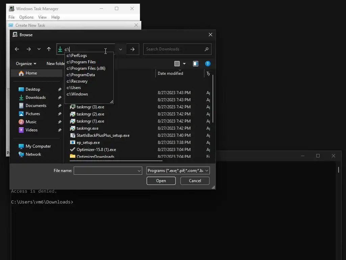The height and width of the screenshot is (260, 346).
Task: Toggle the preview pane icon
Action: [196, 64]
